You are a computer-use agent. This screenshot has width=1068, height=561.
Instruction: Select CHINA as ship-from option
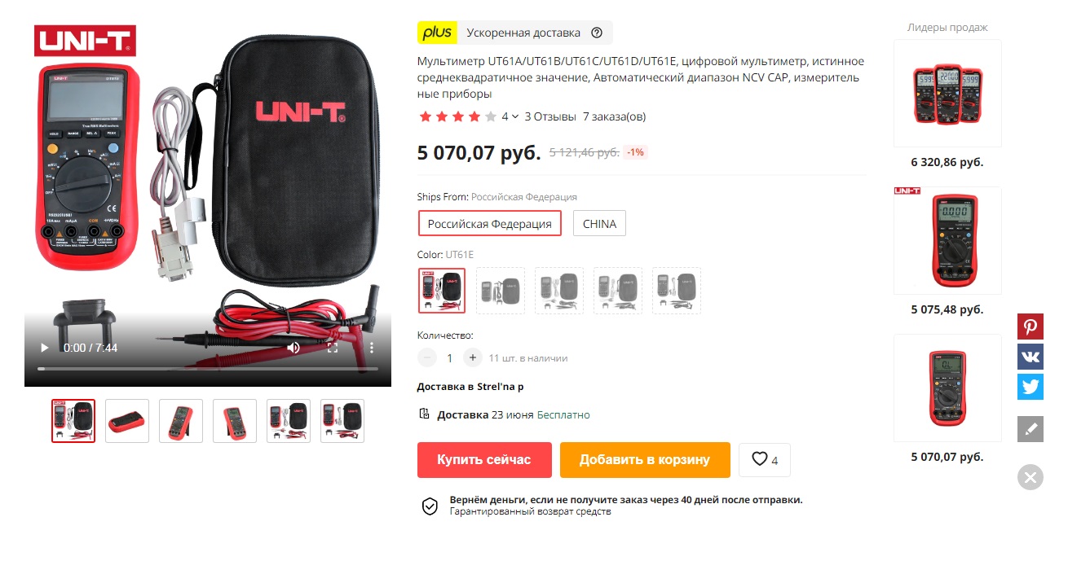coord(599,223)
